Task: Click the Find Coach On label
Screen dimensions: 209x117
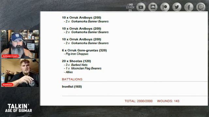Action: 130,7
